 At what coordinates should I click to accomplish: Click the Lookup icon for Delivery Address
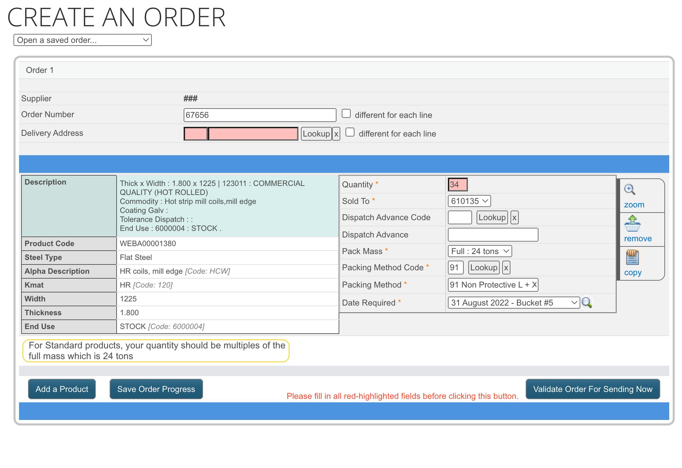[x=315, y=134]
